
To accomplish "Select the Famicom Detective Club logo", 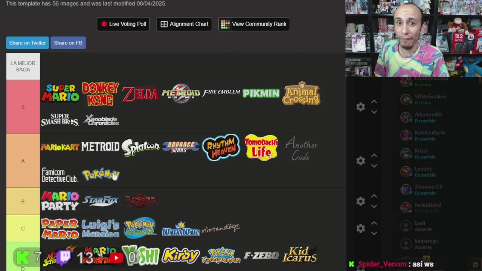I will (x=60, y=175).
